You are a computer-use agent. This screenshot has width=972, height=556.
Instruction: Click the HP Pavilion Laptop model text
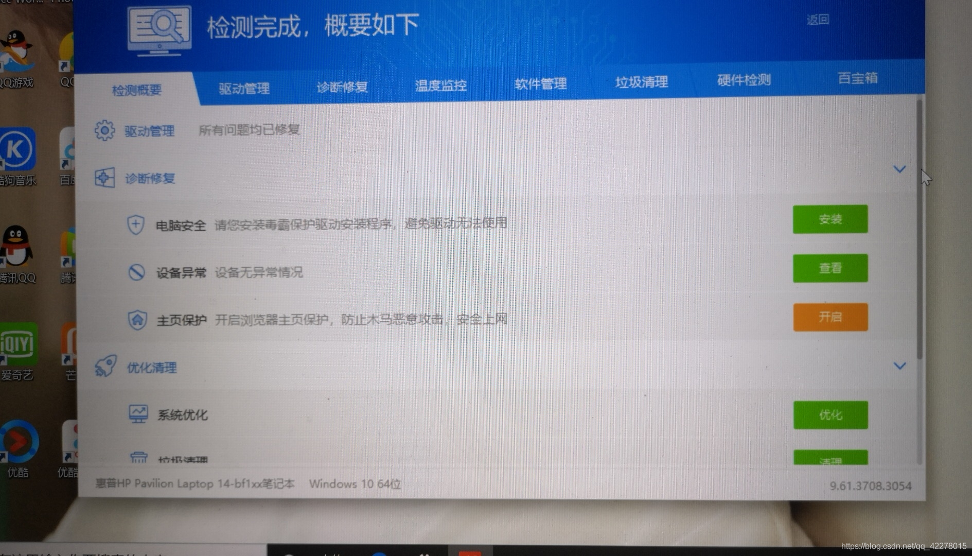[x=195, y=483]
